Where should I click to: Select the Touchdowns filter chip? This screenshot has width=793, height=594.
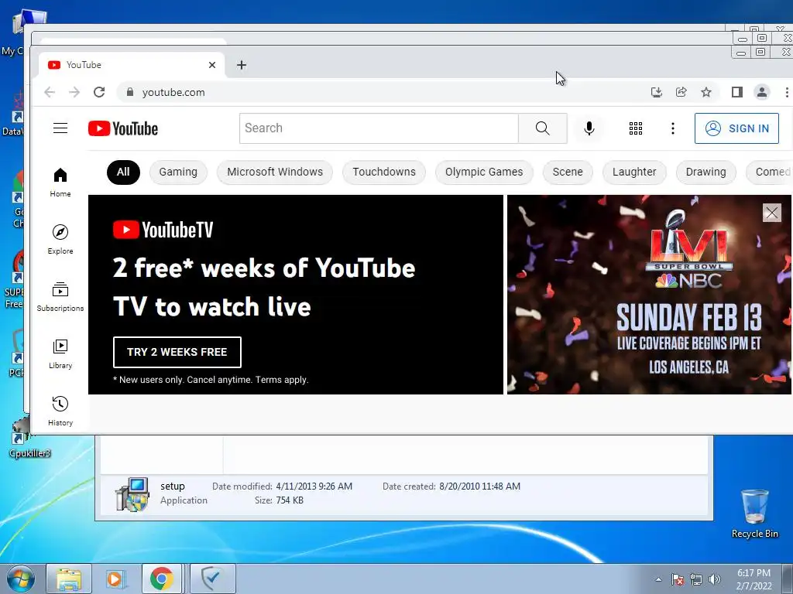384,172
